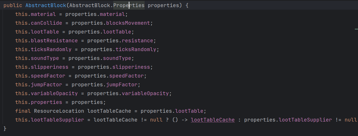Click variableOpacity on the right of the assignment
The height and width of the screenshot is (136, 358).
[146, 93]
